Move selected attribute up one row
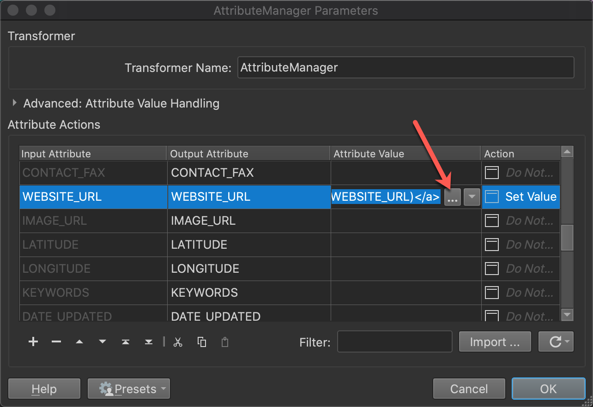 [x=79, y=342]
